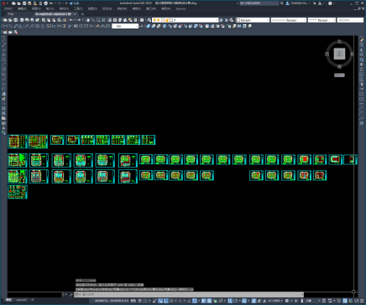
Task: Click the add layout plus button
Action: 32,300
